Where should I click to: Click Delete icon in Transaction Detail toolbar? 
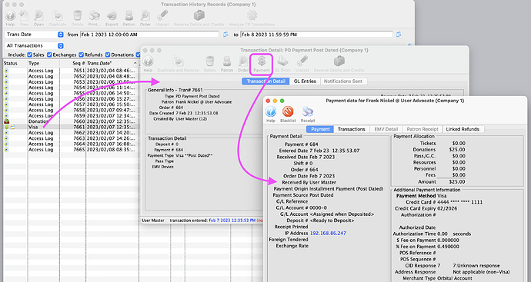pyautogui.click(x=209, y=61)
